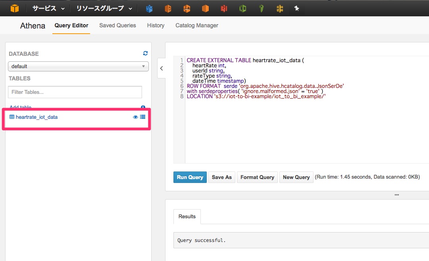Screen dimensions: 429x261
Task: Click the 'dateTime timestamp' editor line
Action: pyautogui.click(x=219, y=81)
